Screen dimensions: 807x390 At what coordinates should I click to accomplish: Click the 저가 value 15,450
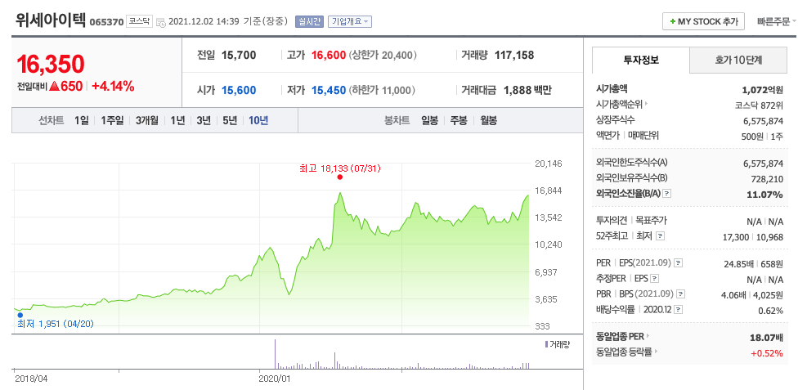point(329,91)
